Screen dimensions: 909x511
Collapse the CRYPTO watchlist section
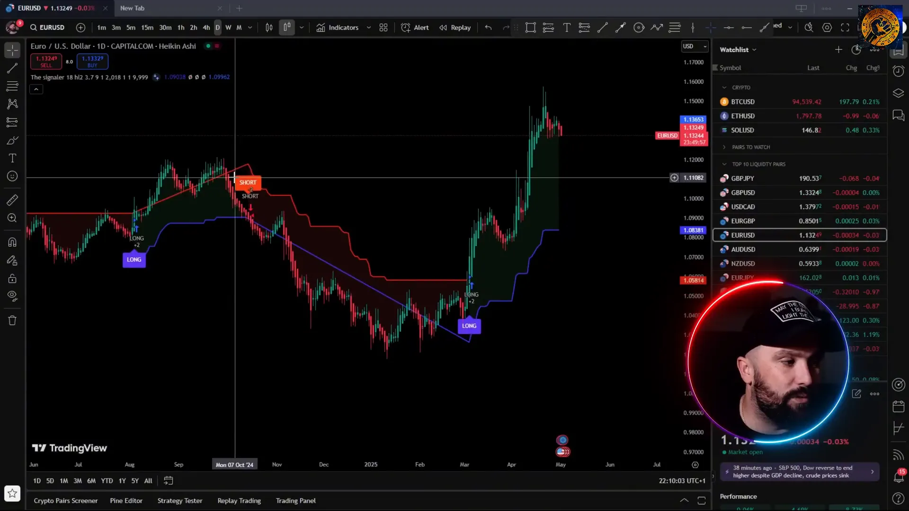pyautogui.click(x=724, y=88)
